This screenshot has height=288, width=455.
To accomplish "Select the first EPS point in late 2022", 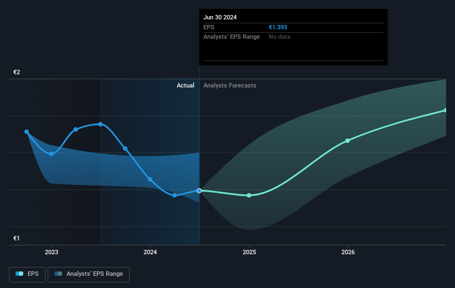I will point(27,132).
